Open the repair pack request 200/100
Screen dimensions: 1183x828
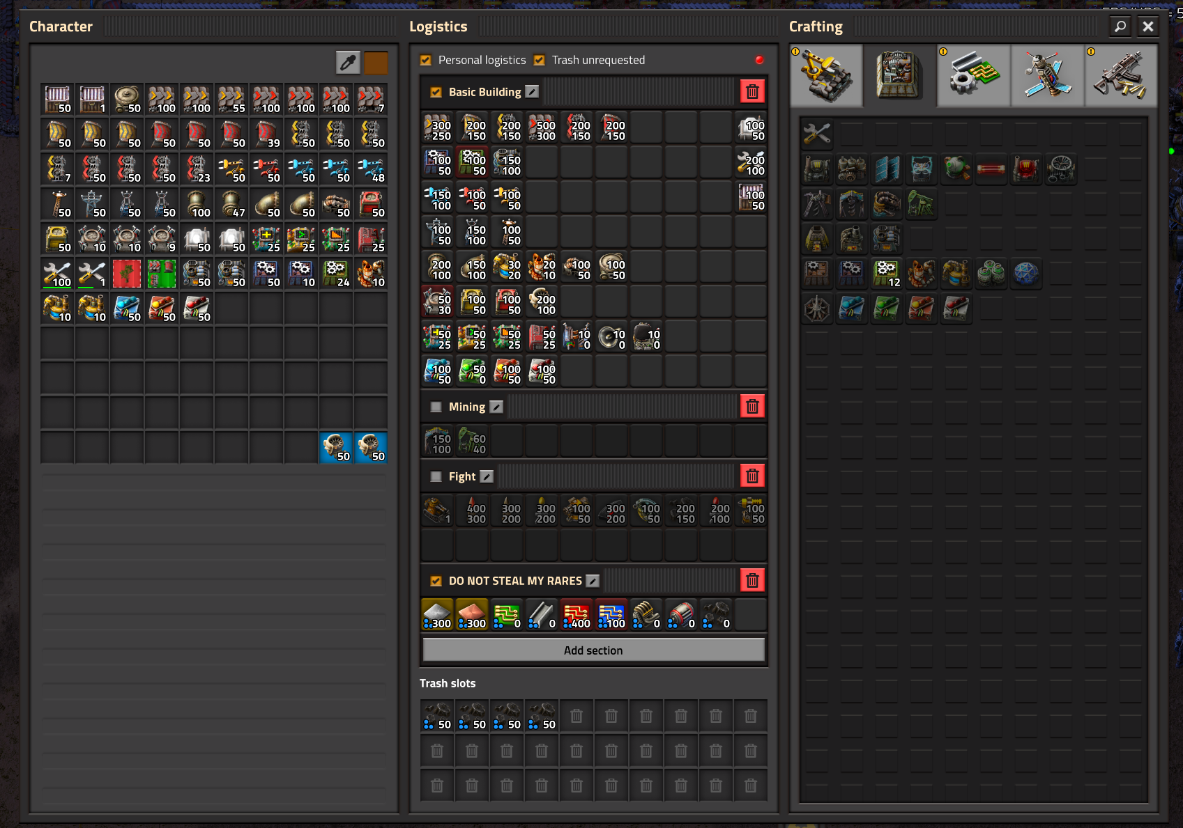coord(751,162)
